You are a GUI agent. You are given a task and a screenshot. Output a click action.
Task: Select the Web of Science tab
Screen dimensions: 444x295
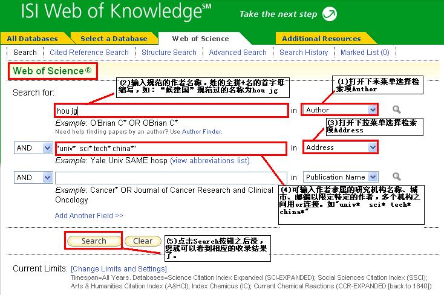200,39
